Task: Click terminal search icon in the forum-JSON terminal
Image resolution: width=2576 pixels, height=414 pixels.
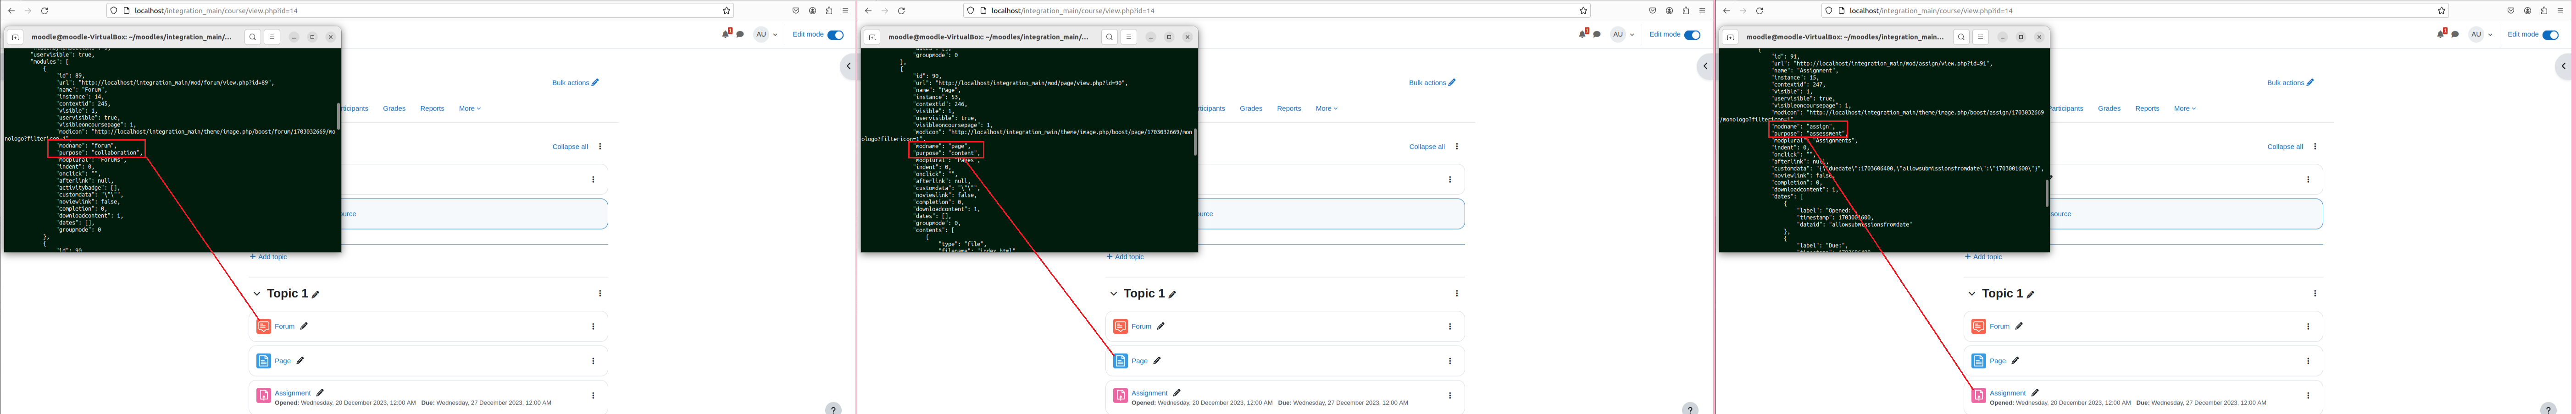Action: (x=253, y=37)
